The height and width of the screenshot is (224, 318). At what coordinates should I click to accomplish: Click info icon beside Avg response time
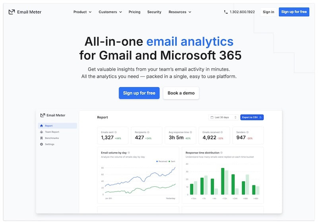click(191, 132)
